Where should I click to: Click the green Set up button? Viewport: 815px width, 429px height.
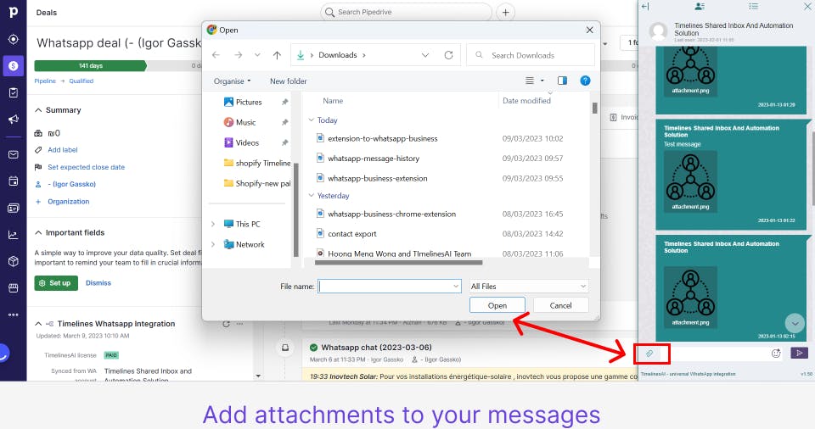click(56, 283)
